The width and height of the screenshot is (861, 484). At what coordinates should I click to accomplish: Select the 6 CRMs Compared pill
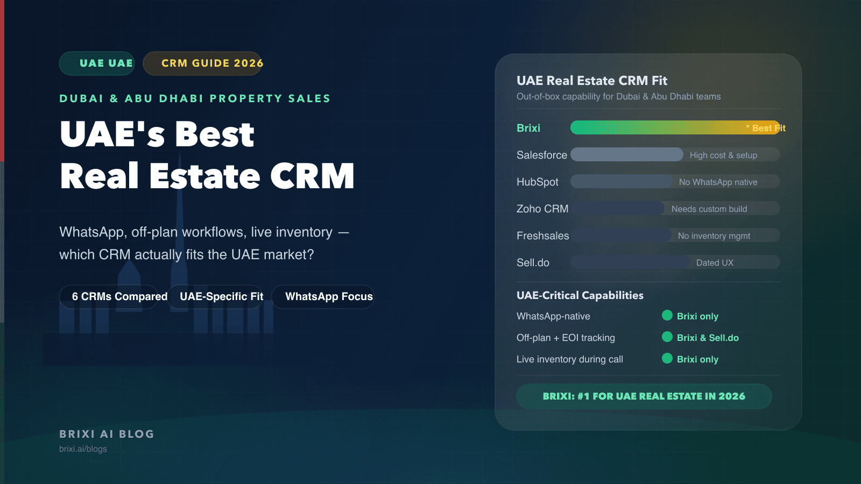[109, 297]
